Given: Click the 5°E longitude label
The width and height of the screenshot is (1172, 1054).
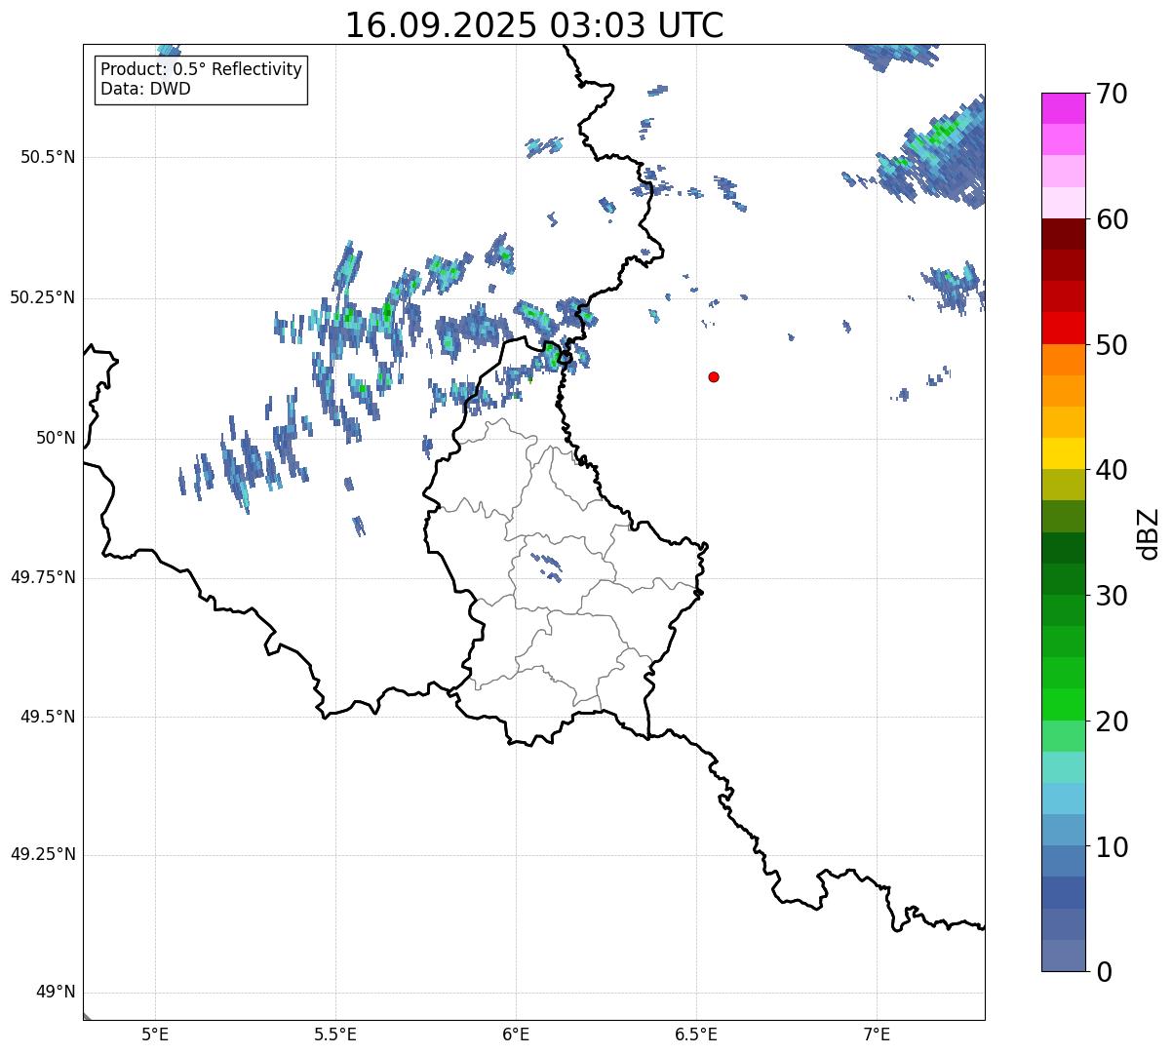Looking at the screenshot, I should coord(155,1034).
